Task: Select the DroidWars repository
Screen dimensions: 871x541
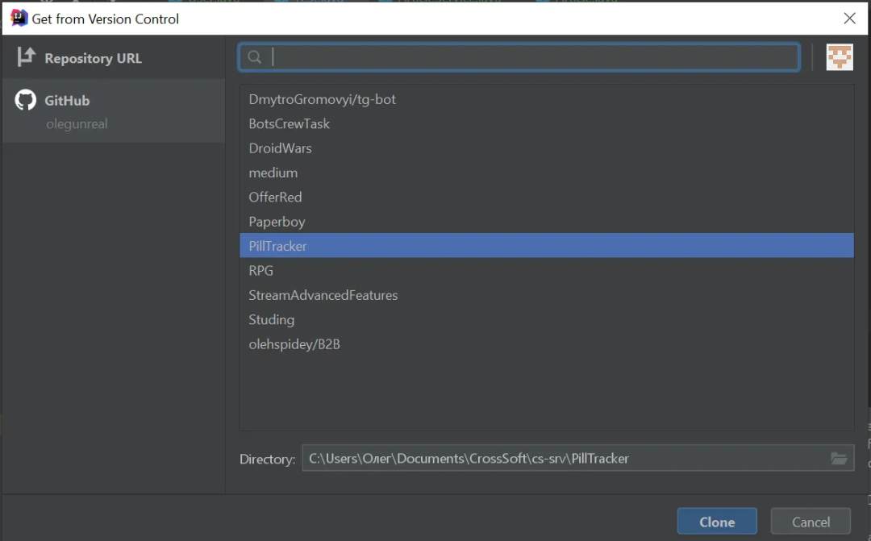Action: click(x=547, y=148)
